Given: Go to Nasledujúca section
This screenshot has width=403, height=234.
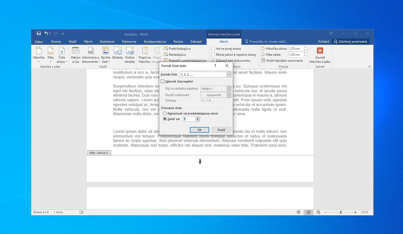Looking at the screenshot, I should pos(175,54).
